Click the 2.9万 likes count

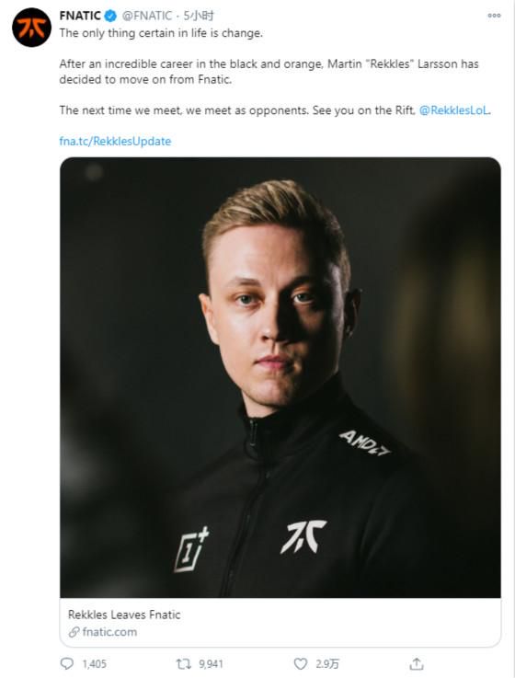[x=327, y=663]
